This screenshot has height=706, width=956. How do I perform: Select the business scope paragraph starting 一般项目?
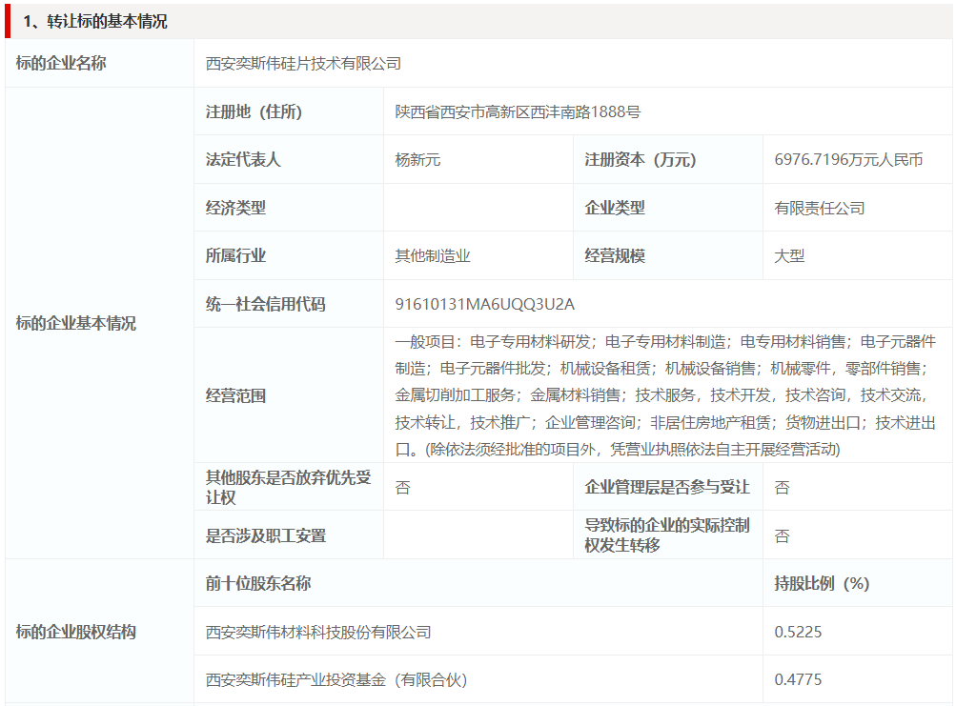[x=665, y=395]
